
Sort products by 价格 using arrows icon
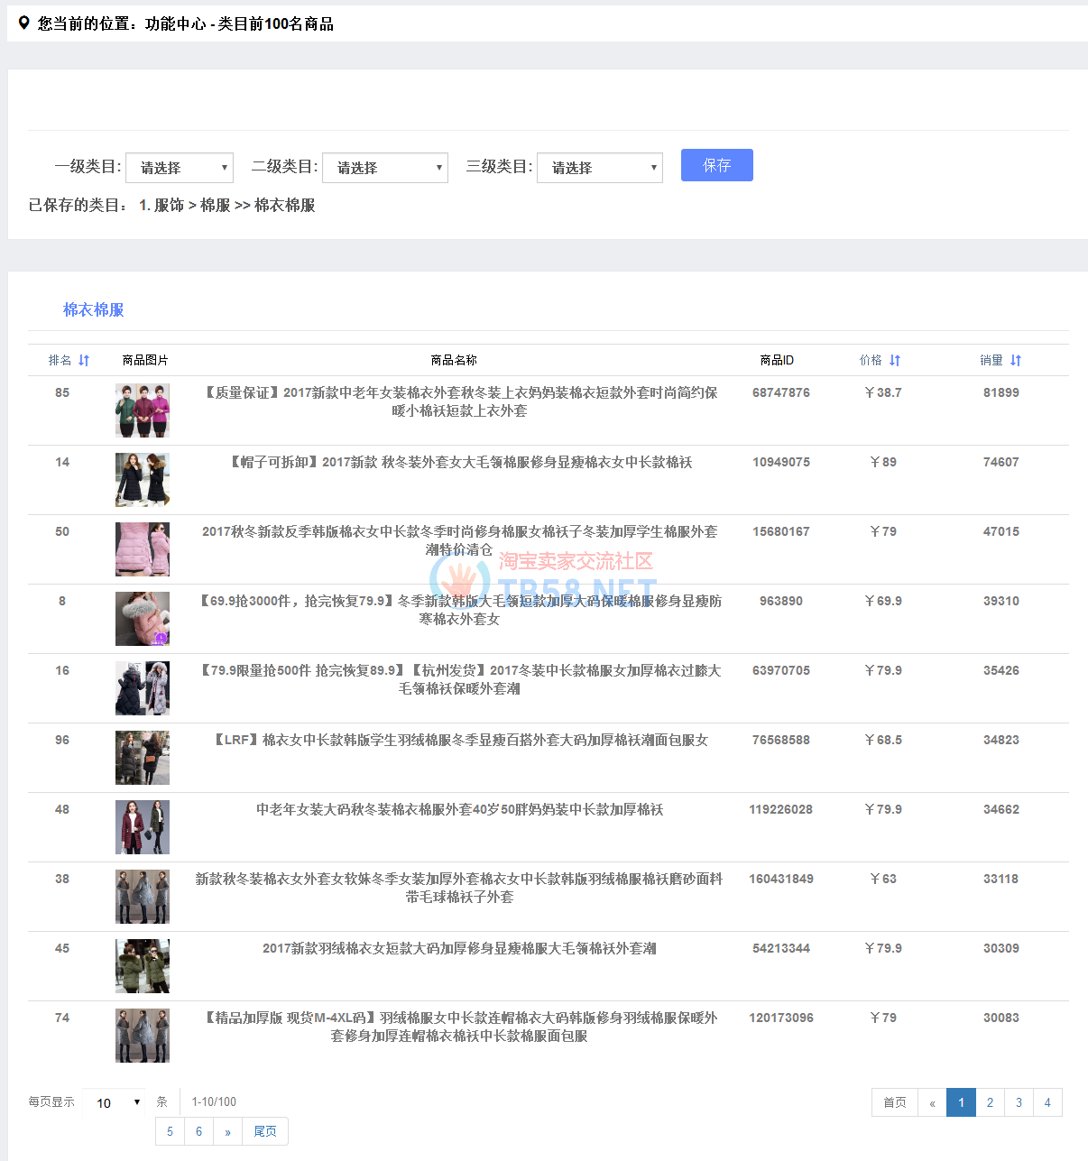click(894, 360)
